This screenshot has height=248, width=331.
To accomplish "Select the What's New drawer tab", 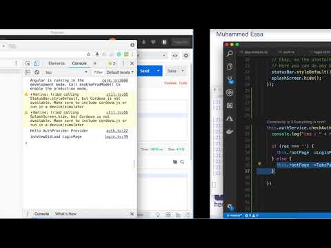I will coord(66,214).
